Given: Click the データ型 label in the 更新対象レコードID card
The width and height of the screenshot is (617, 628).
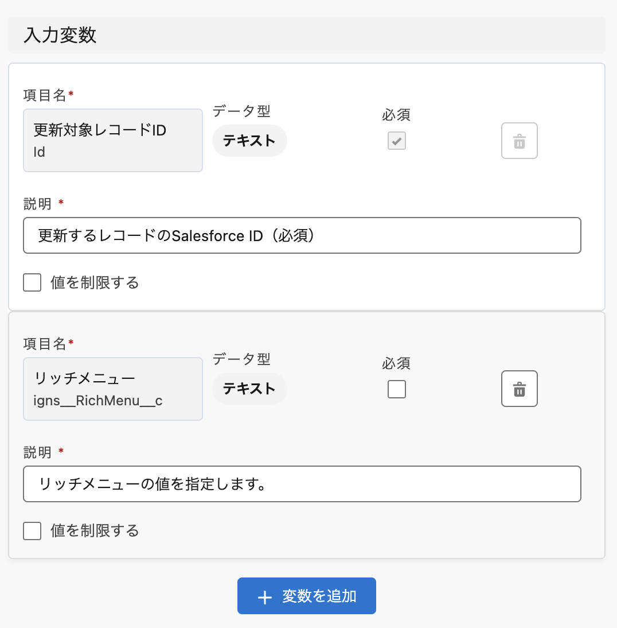Looking at the screenshot, I should point(241,111).
